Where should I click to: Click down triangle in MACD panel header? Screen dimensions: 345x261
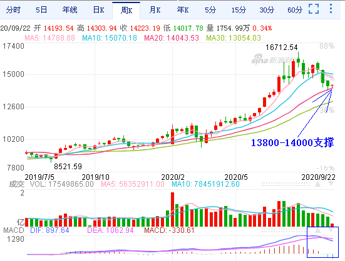(331, 230)
